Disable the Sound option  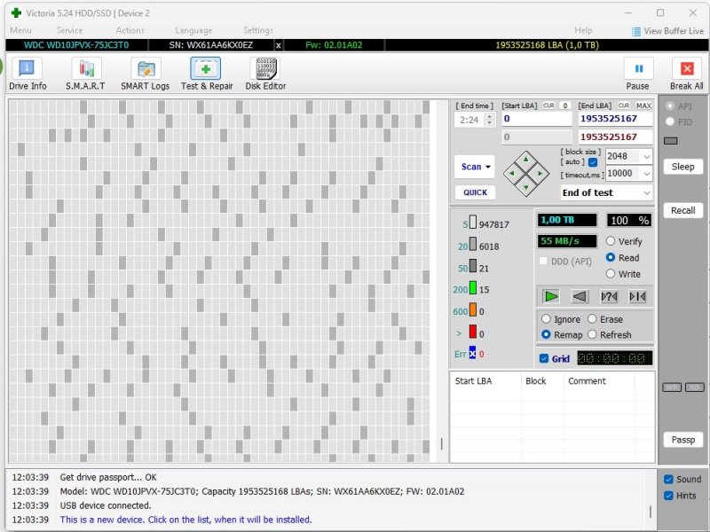670,479
